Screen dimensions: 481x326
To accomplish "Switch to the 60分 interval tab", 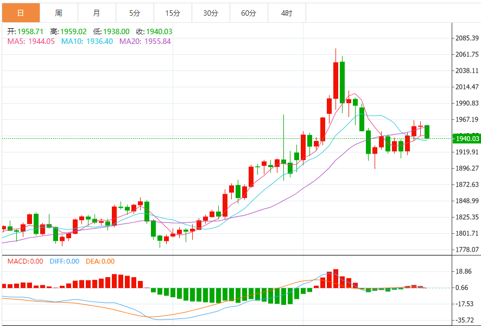I will click(x=249, y=13).
